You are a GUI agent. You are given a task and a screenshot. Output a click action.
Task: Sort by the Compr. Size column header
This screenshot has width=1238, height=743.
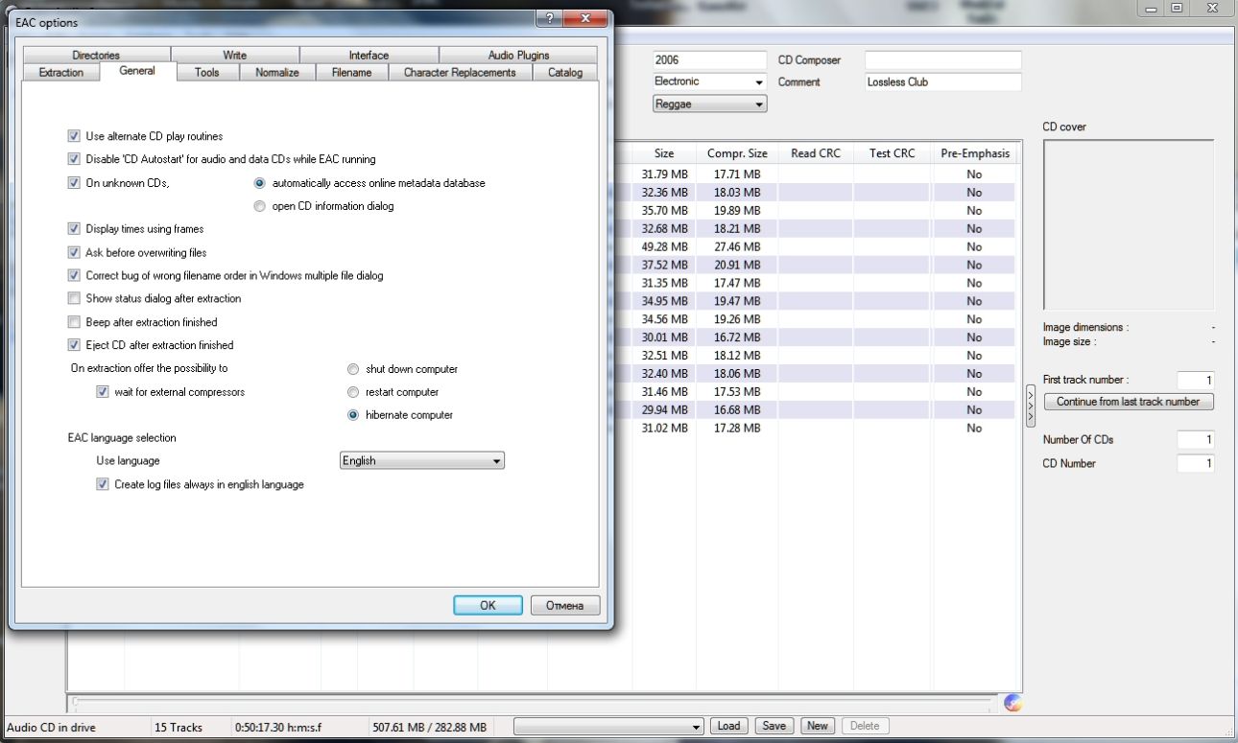point(737,153)
